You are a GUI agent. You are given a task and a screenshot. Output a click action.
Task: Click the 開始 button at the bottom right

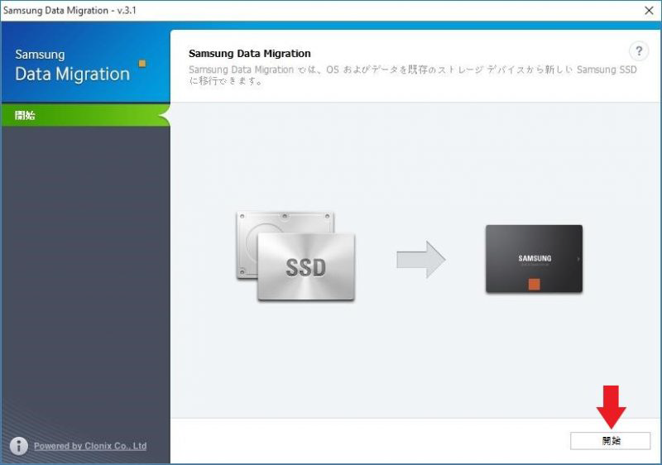pyautogui.click(x=610, y=440)
